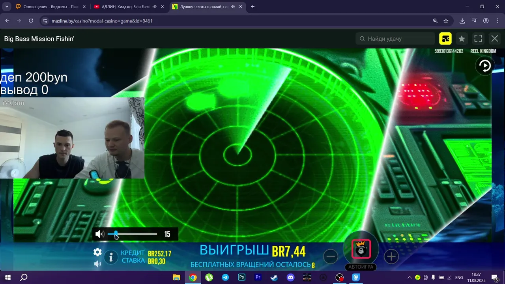Screen dimensions: 505x284
Task: Open Steam from taskbar
Action: (x=274, y=277)
